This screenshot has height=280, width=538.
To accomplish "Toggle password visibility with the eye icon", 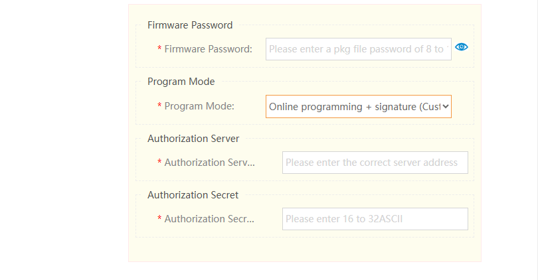I will (x=462, y=47).
